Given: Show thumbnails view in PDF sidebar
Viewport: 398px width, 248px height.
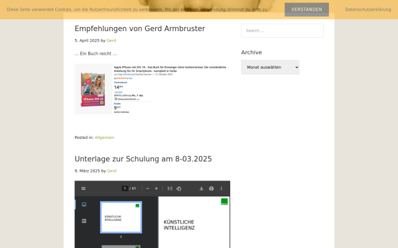Looking at the screenshot, I should click(84, 204).
